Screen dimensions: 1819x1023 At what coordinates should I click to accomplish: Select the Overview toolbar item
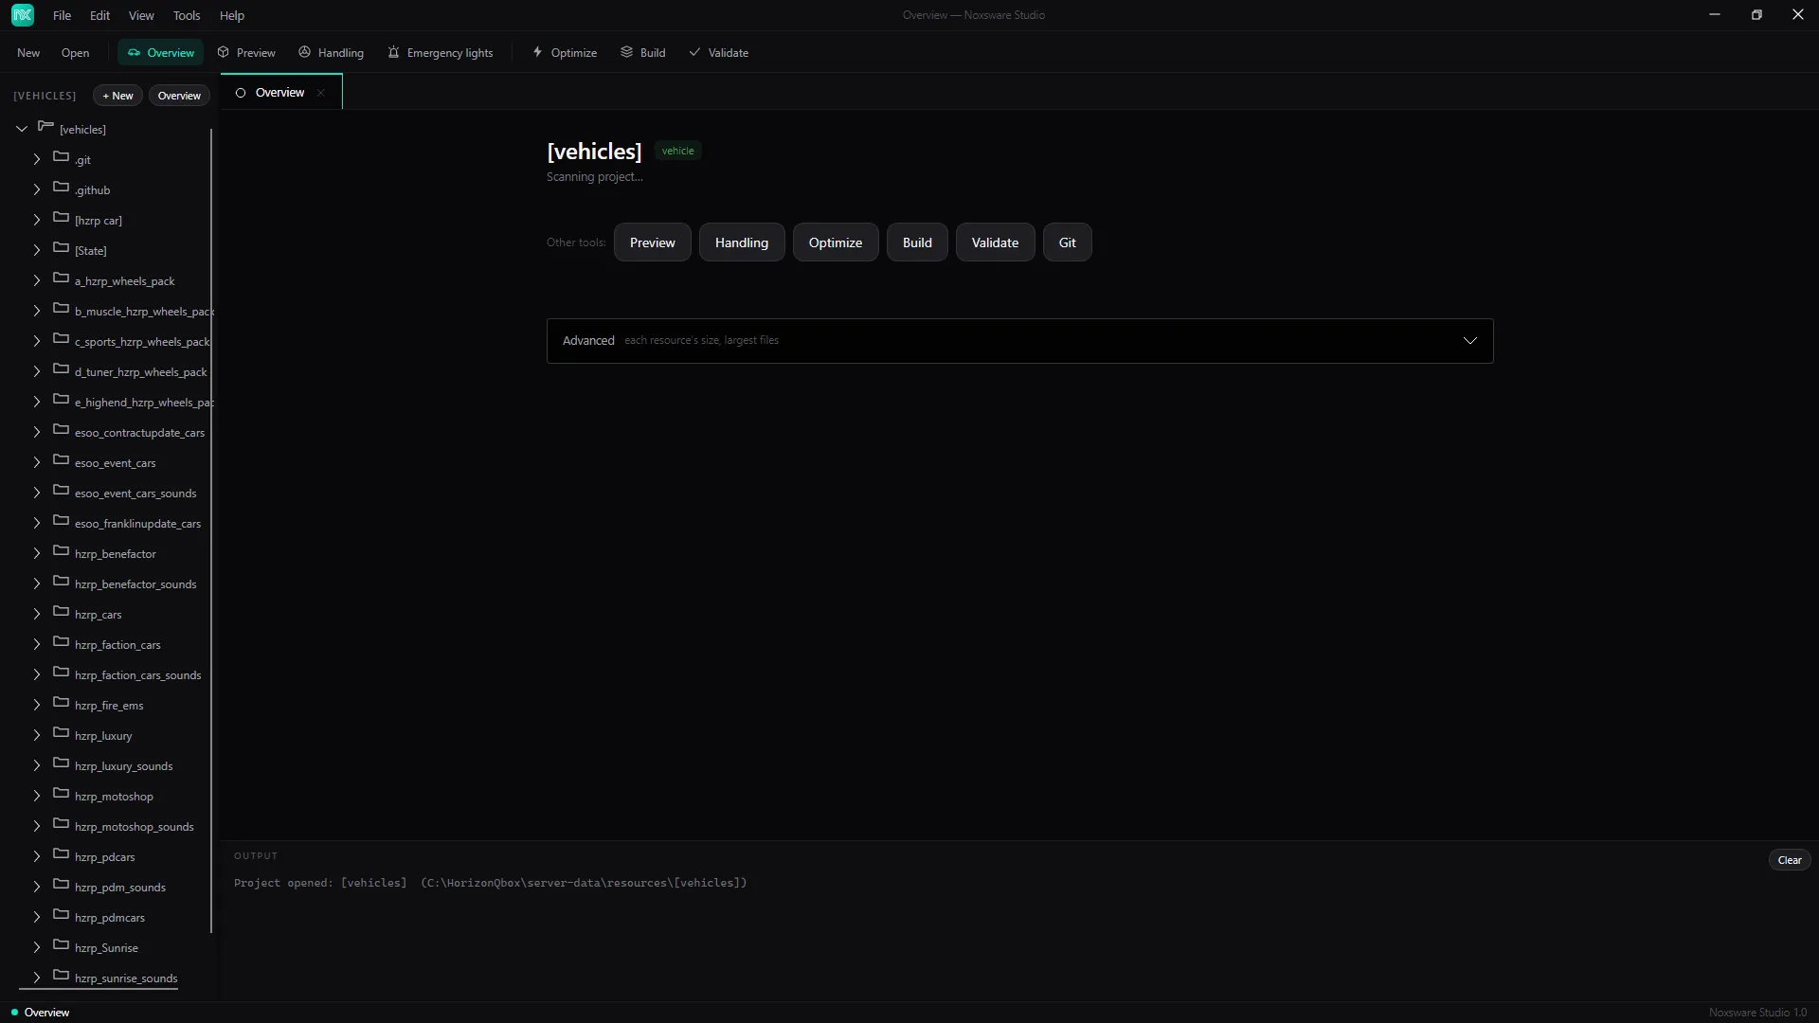pos(161,53)
